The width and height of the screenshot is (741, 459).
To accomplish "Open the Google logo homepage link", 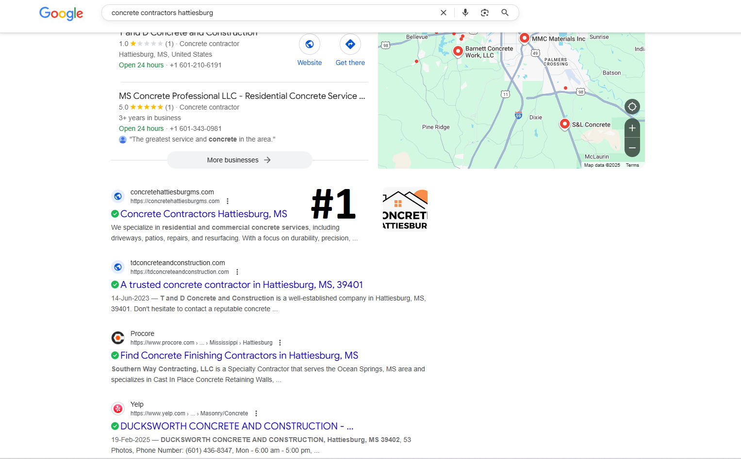I will click(x=61, y=13).
